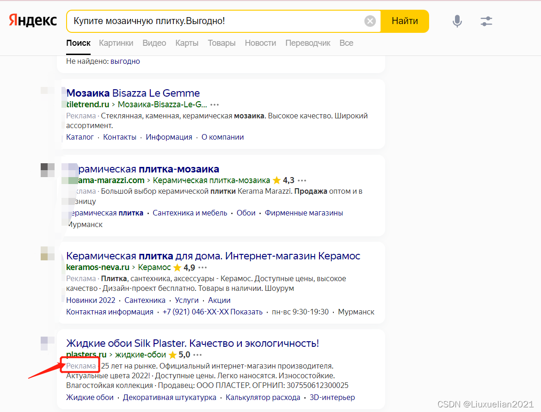Click the Kerama Marazzi result favicon thumbnail
Screen dimensions: 541x412
[x=48, y=170]
